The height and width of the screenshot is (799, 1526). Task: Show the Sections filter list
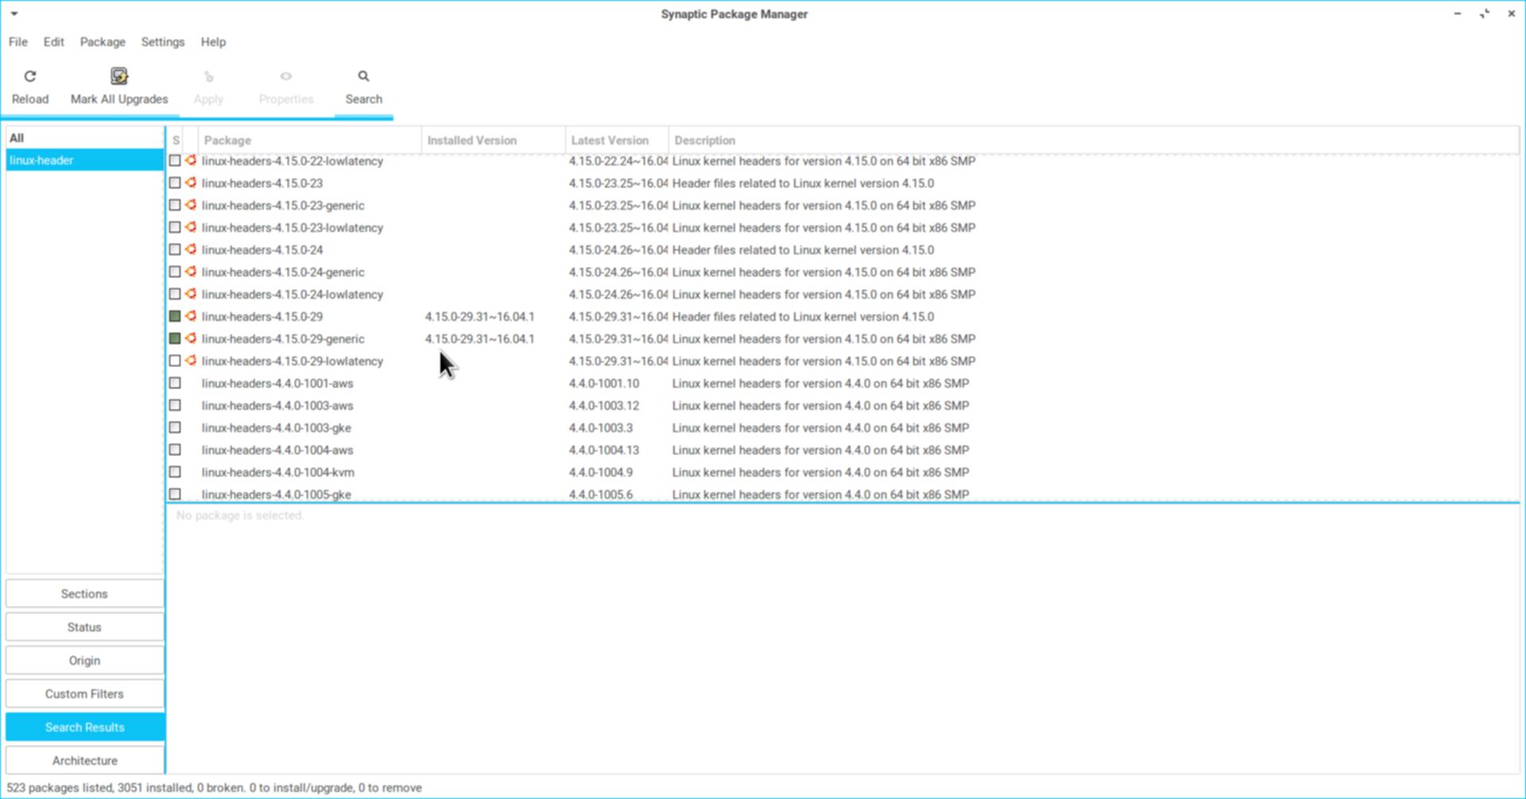pos(84,594)
